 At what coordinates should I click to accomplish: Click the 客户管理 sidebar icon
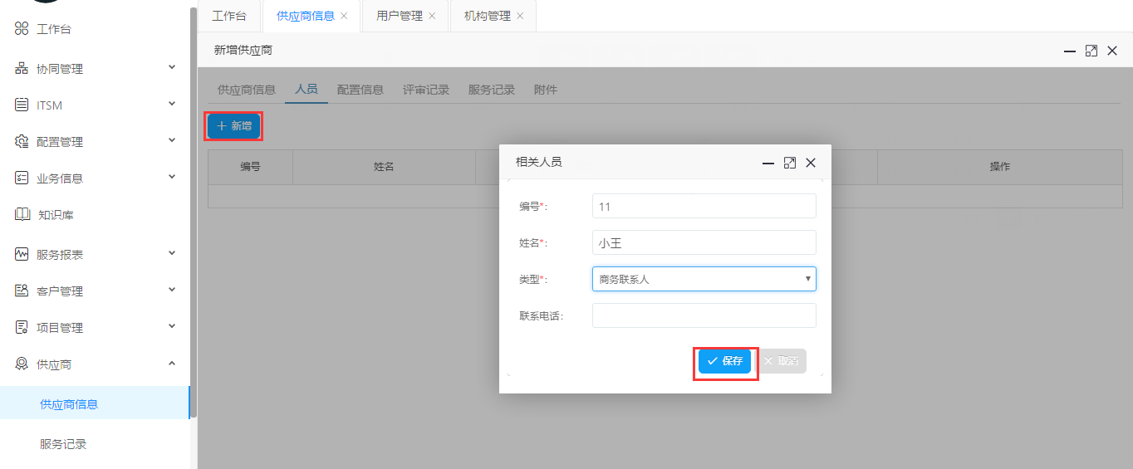coord(22,291)
